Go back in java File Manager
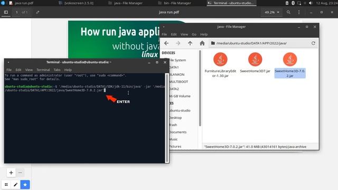338x190 pixels. pyautogui.click(x=166, y=43)
